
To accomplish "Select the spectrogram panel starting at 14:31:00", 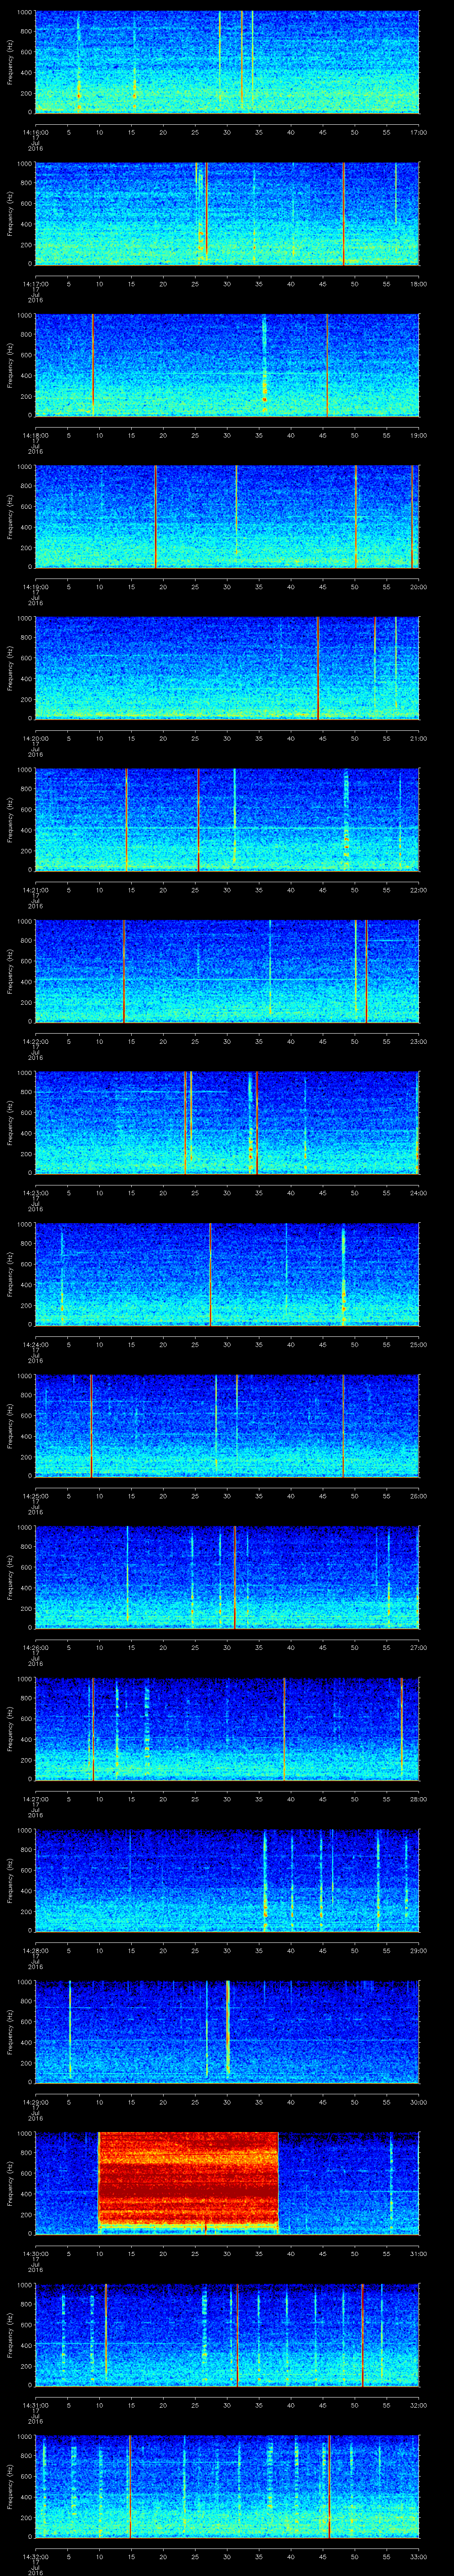I will click(227, 2335).
